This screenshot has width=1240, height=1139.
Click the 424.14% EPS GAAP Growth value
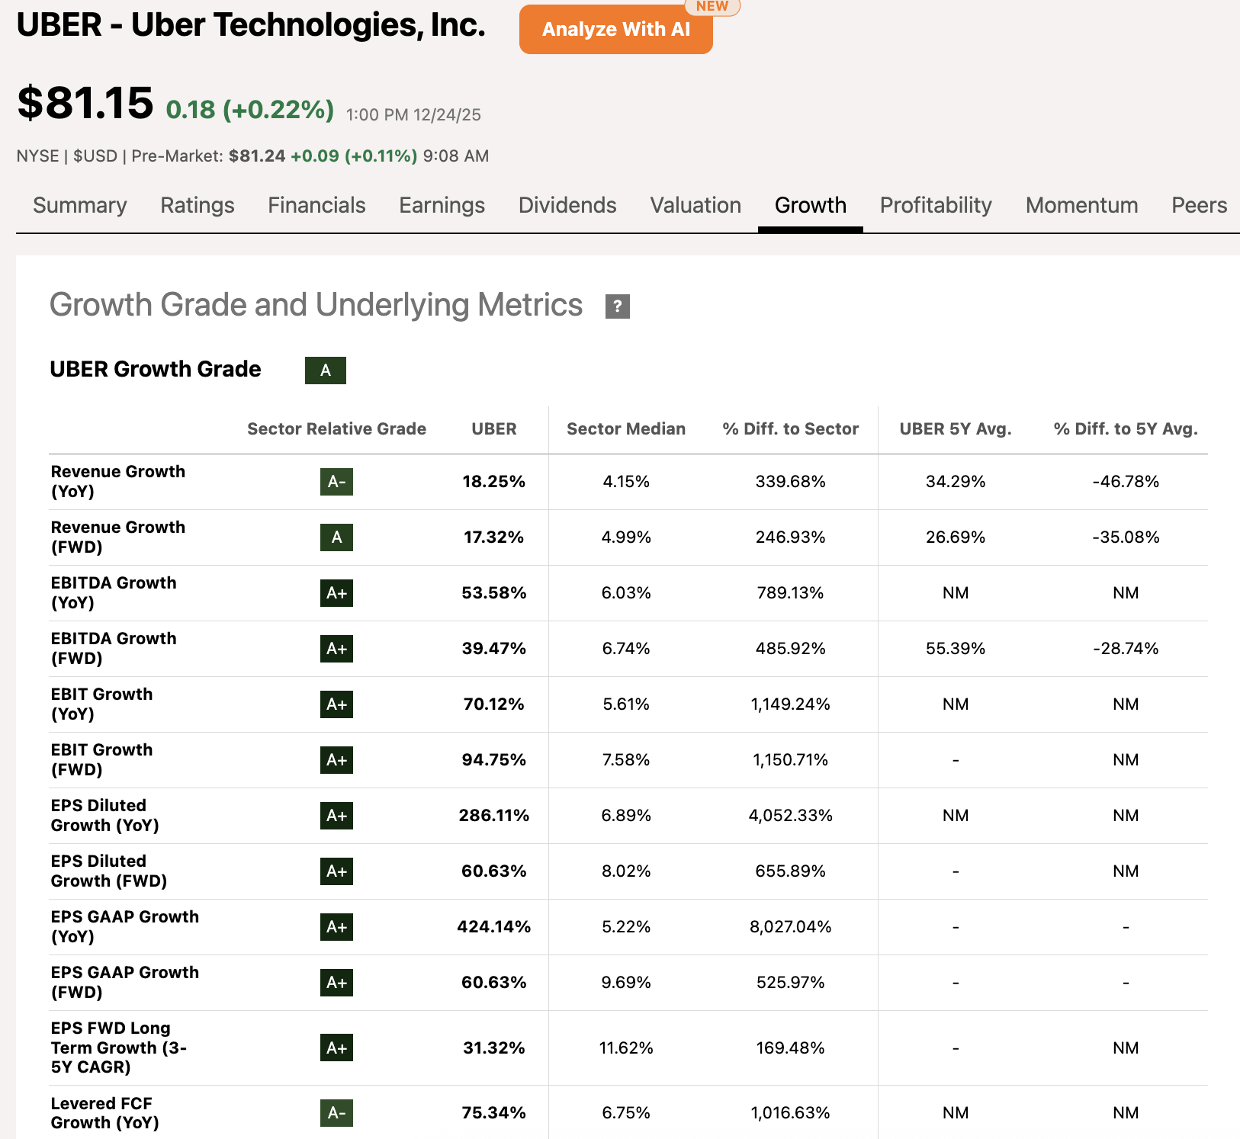(494, 927)
